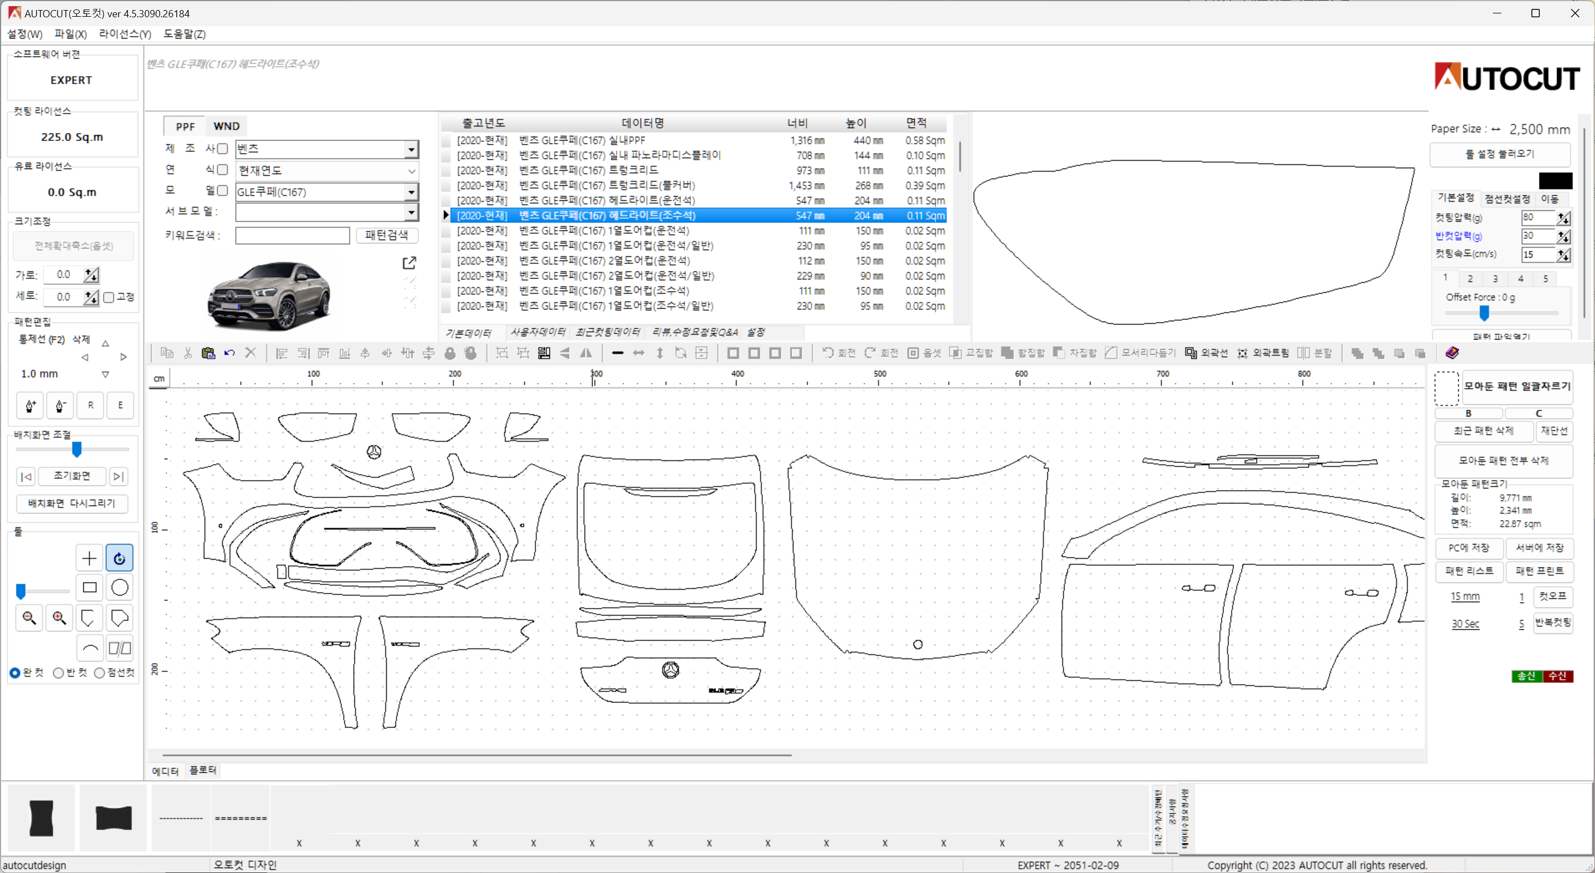Select the add-node pen tool
Viewport: 1595px width, 873px height.
click(30, 405)
